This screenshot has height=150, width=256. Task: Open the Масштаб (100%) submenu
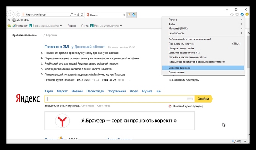[x=203, y=29]
